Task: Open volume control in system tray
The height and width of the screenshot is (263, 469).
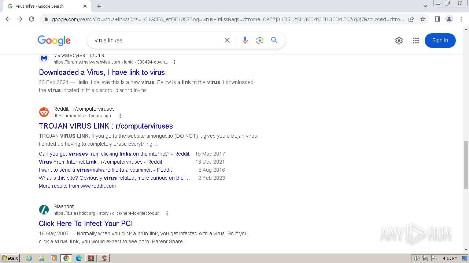Action: 417,258
